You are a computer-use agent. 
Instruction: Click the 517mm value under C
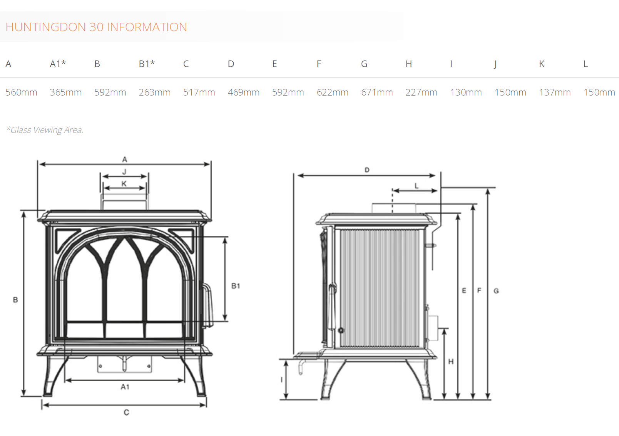point(200,92)
